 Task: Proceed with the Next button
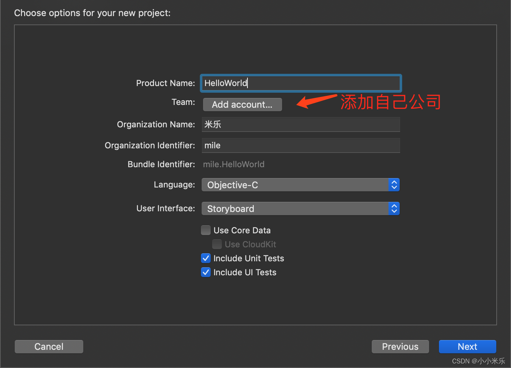pos(468,347)
